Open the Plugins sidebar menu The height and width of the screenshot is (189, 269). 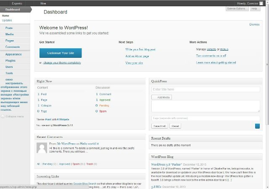click(11, 60)
